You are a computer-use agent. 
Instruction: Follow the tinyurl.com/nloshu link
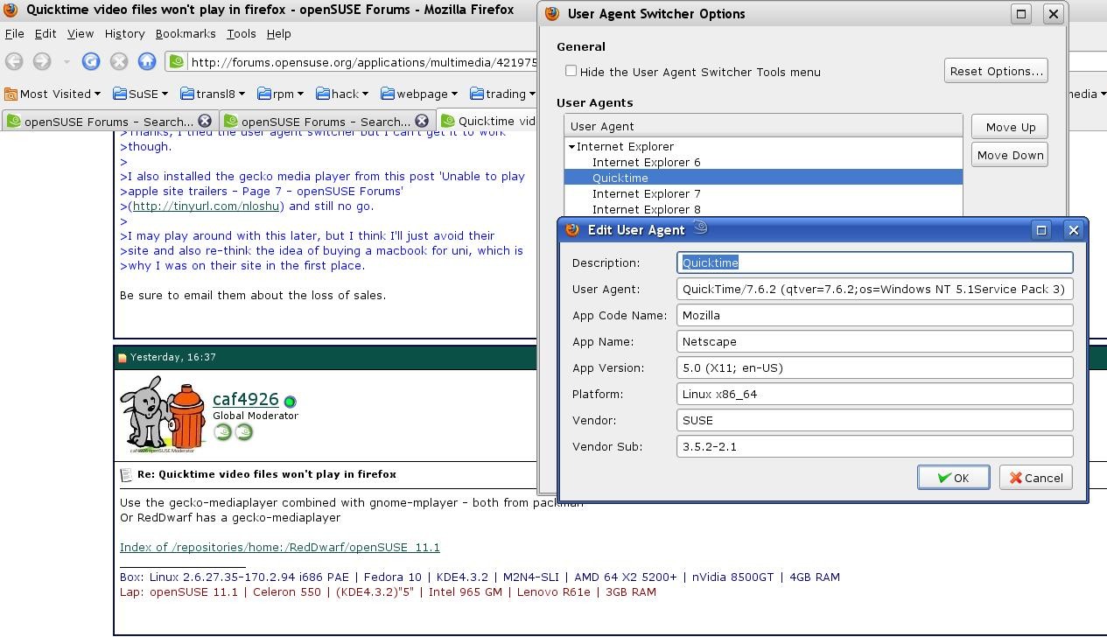(207, 206)
